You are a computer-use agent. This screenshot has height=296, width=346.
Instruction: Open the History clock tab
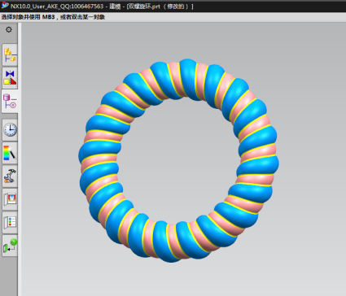click(x=10, y=129)
